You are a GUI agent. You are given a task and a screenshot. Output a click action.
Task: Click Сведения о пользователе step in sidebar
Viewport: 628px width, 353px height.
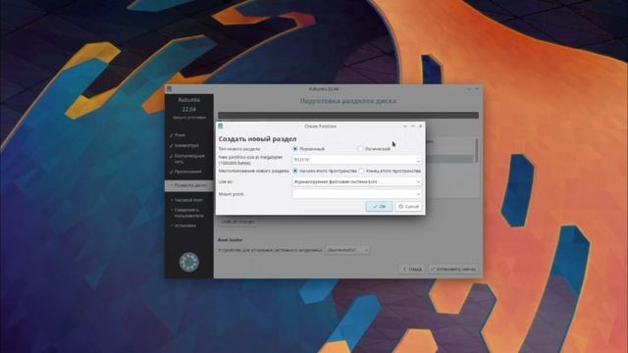(x=188, y=213)
